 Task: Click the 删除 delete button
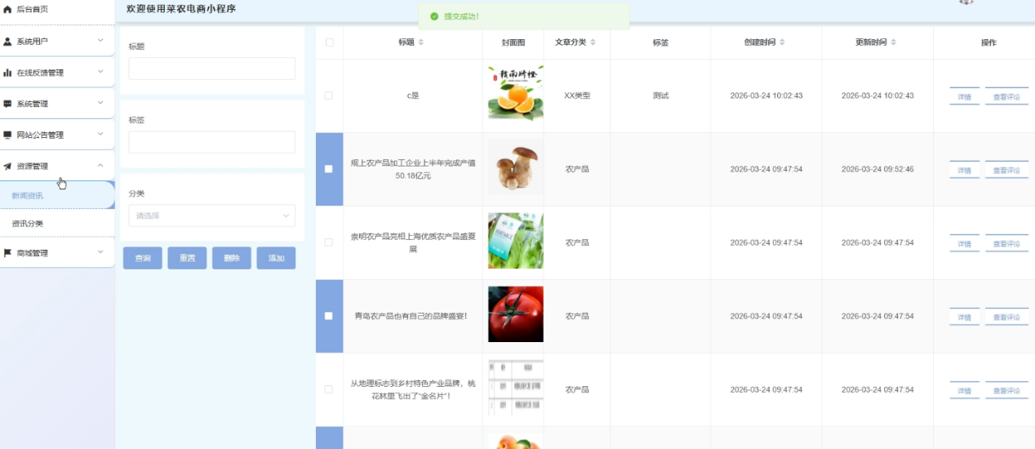(x=232, y=258)
